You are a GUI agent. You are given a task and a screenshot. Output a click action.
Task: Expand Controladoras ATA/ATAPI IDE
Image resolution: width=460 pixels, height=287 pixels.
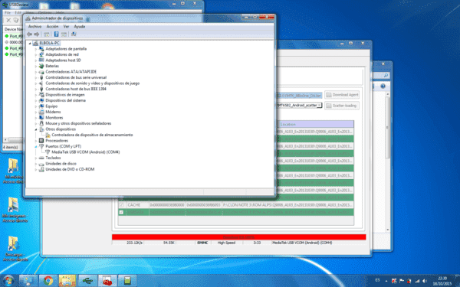[x=36, y=72]
